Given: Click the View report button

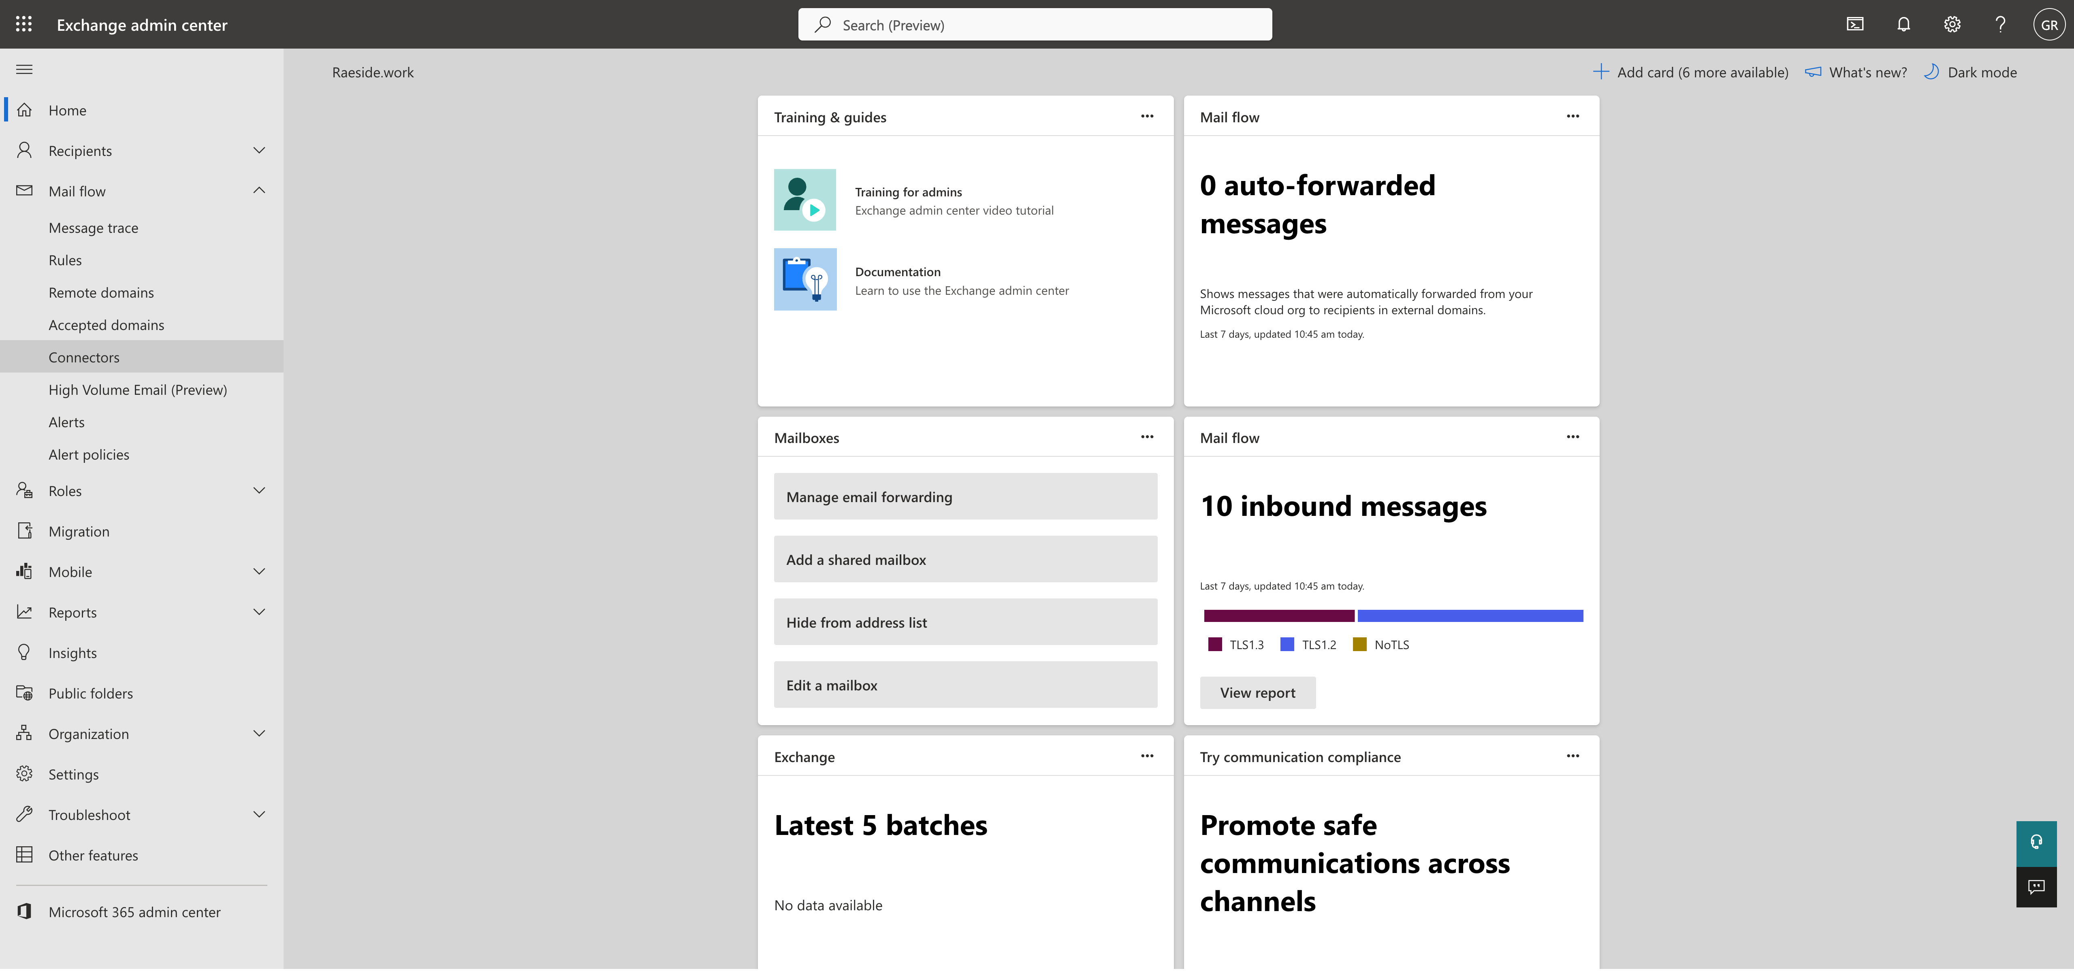Looking at the screenshot, I should 1257,692.
